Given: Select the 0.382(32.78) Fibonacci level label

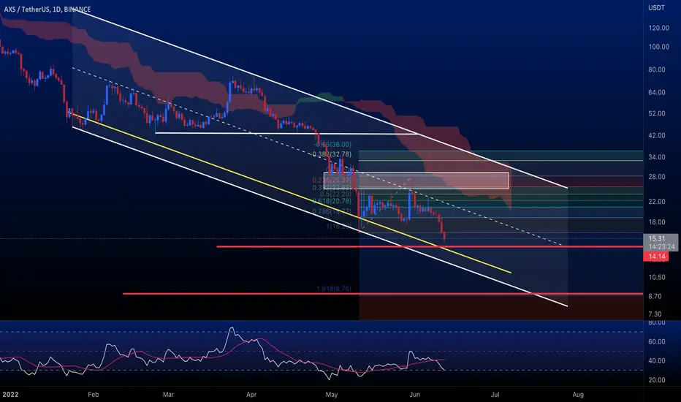Looking at the screenshot, I should (332, 154).
